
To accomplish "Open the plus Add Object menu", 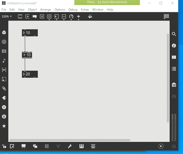I will pos(79,16).
